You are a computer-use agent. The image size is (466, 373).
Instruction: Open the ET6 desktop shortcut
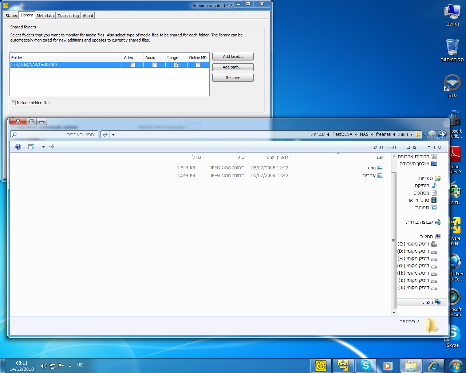point(452,86)
